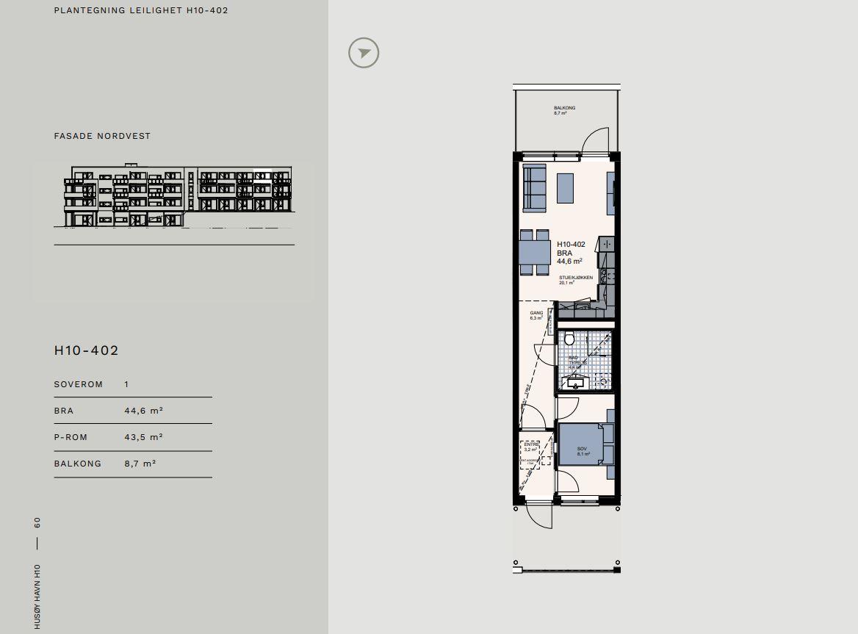Click the 'BALKONG' row label in table
This screenshot has height=634, width=858.
coord(78,464)
